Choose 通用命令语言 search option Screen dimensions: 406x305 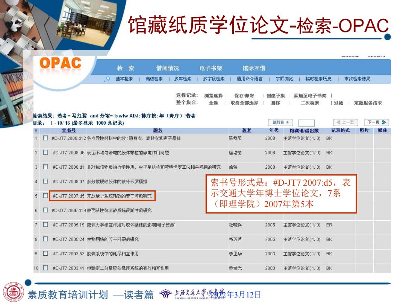coord(249,79)
